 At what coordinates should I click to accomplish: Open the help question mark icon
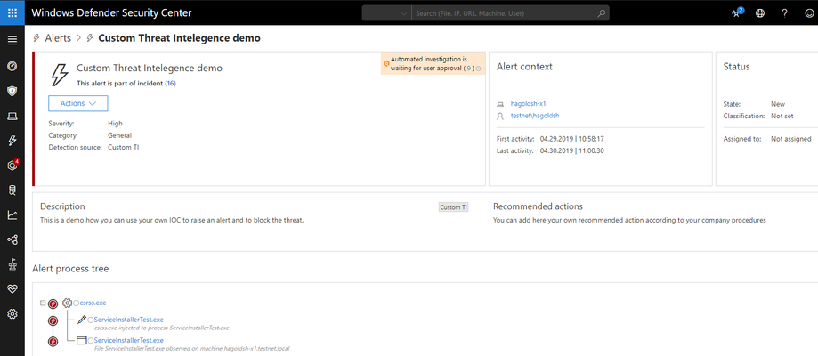click(x=784, y=13)
